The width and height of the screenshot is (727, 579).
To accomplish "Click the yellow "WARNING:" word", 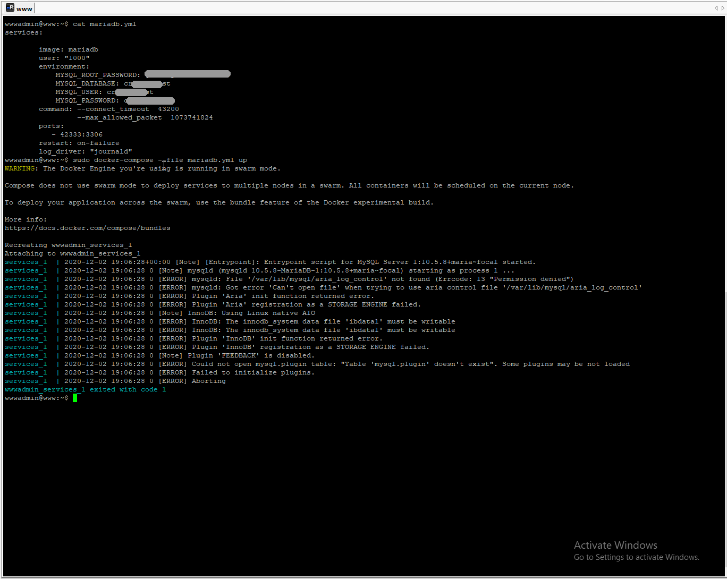I will tap(22, 168).
